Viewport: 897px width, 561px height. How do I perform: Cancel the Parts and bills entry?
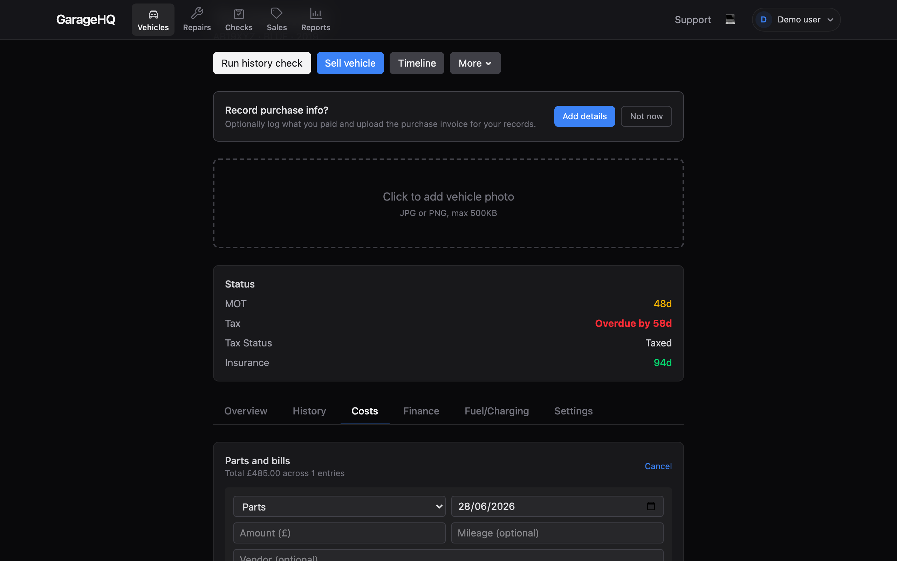pyautogui.click(x=658, y=466)
